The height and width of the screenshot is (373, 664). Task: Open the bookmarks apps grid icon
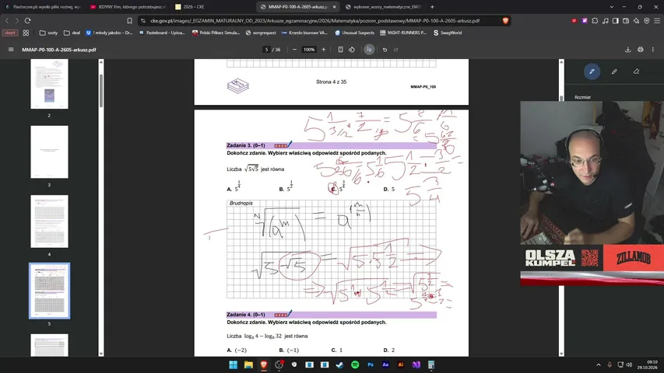click(26, 33)
